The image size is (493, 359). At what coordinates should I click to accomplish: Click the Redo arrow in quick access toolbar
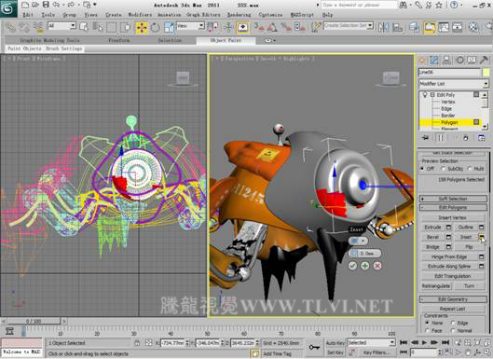71,5
